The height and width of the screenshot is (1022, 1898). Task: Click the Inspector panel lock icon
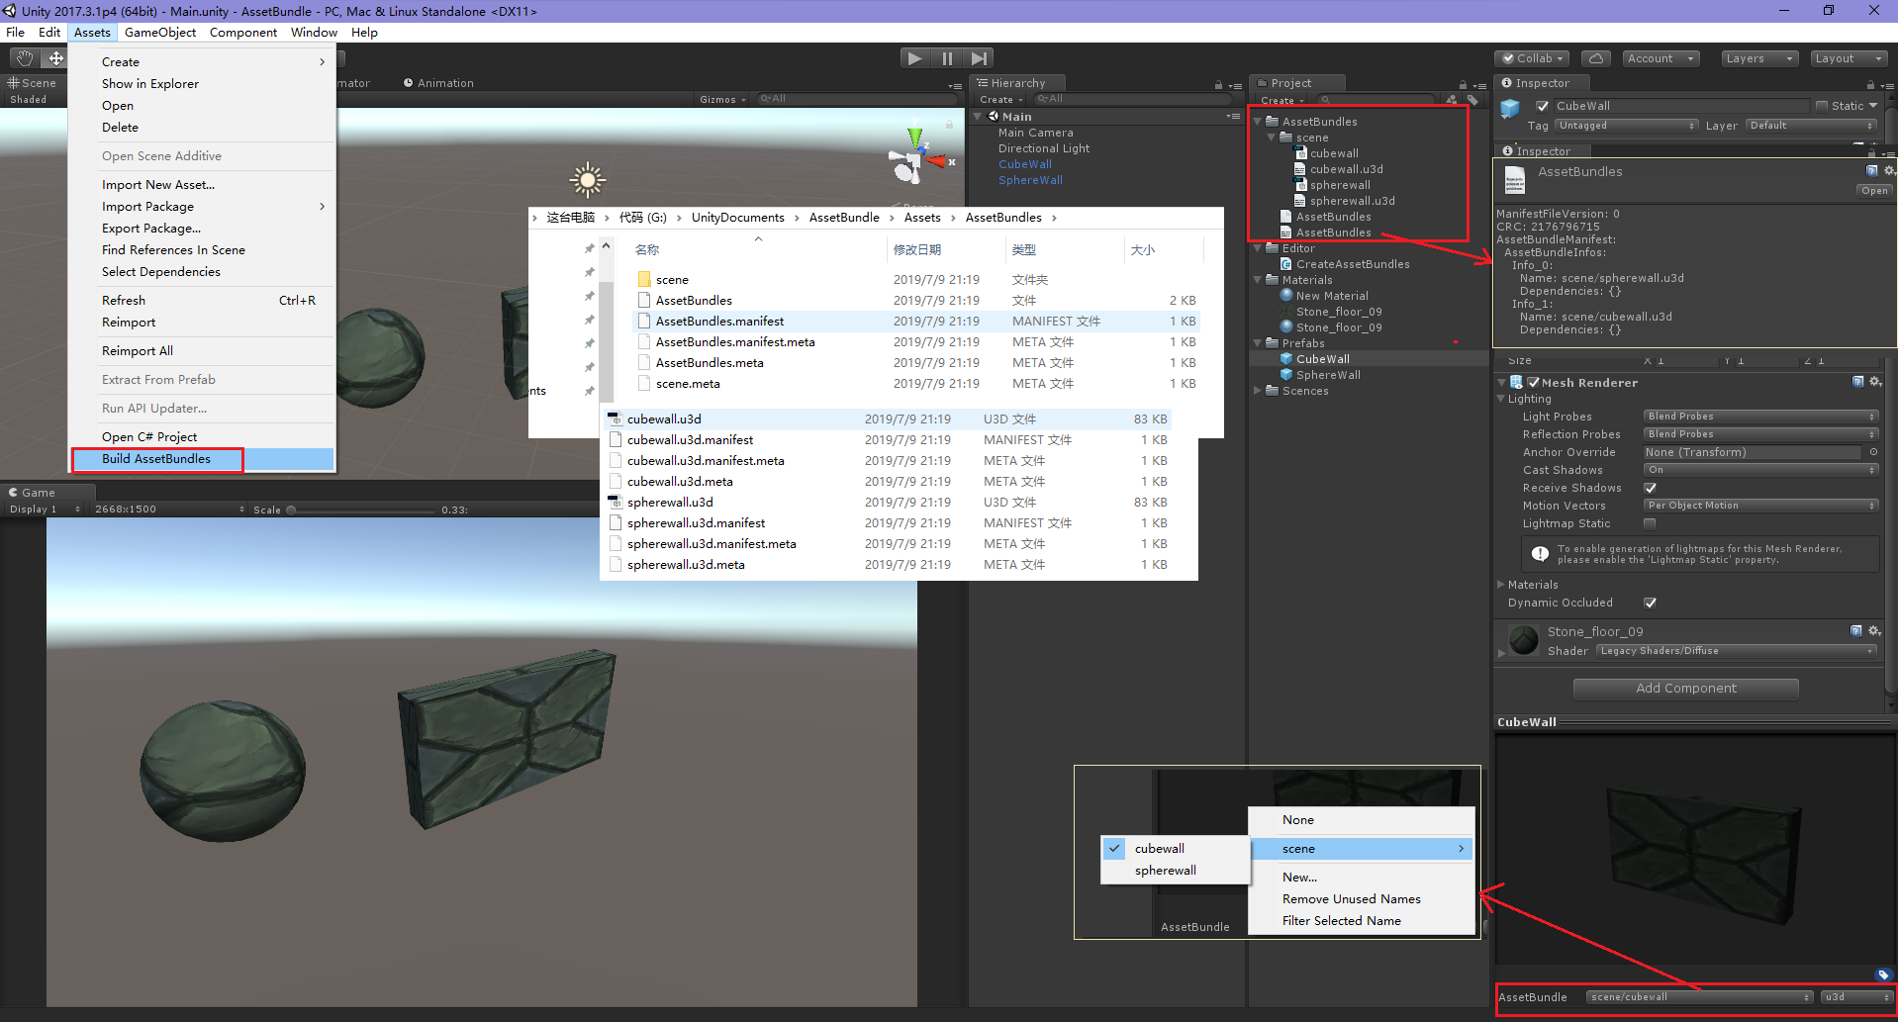pos(1870,85)
